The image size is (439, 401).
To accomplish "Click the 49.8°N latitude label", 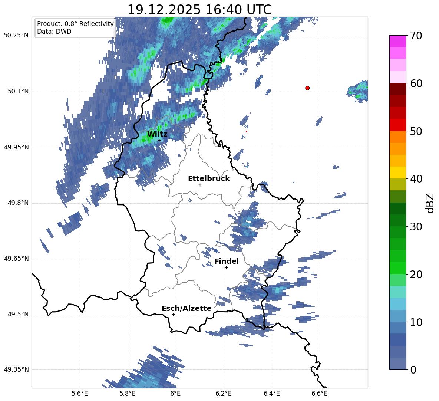I will [x=18, y=203].
